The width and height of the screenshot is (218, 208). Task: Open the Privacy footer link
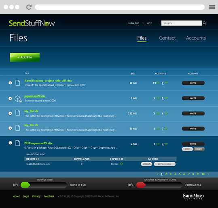[x=36, y=196]
